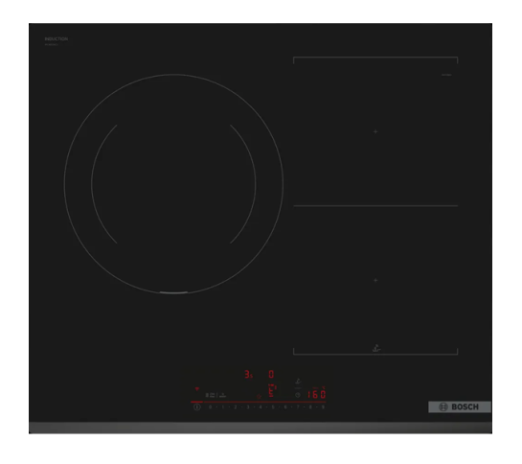This screenshot has width=522, height=464.
Task: Select the red 0 cooking zone display
Action: click(271, 374)
